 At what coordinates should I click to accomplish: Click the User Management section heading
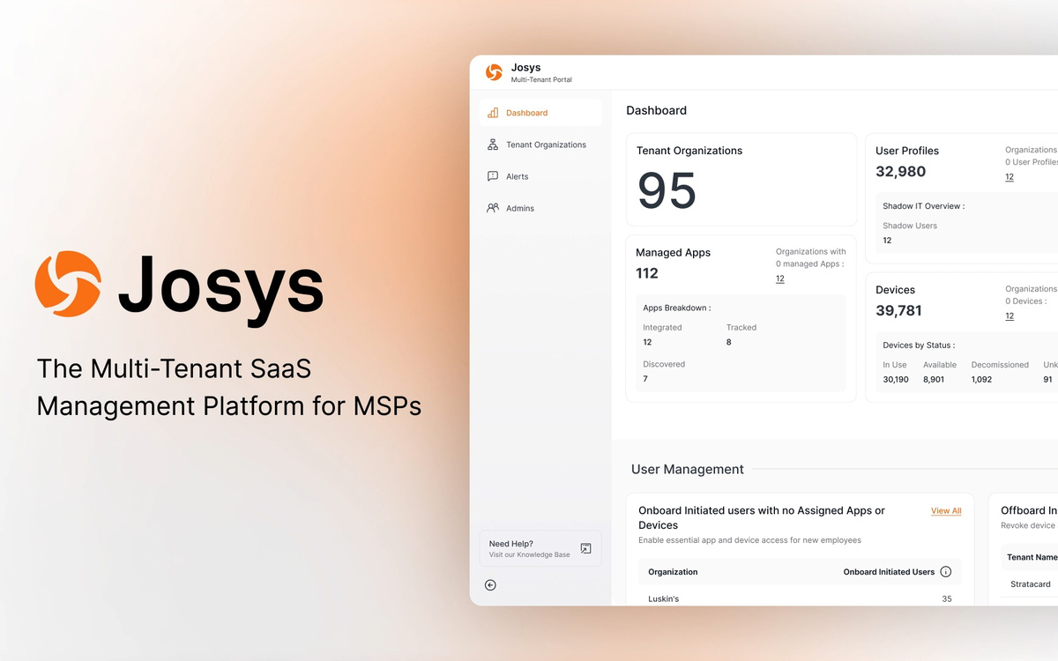pyautogui.click(x=688, y=470)
